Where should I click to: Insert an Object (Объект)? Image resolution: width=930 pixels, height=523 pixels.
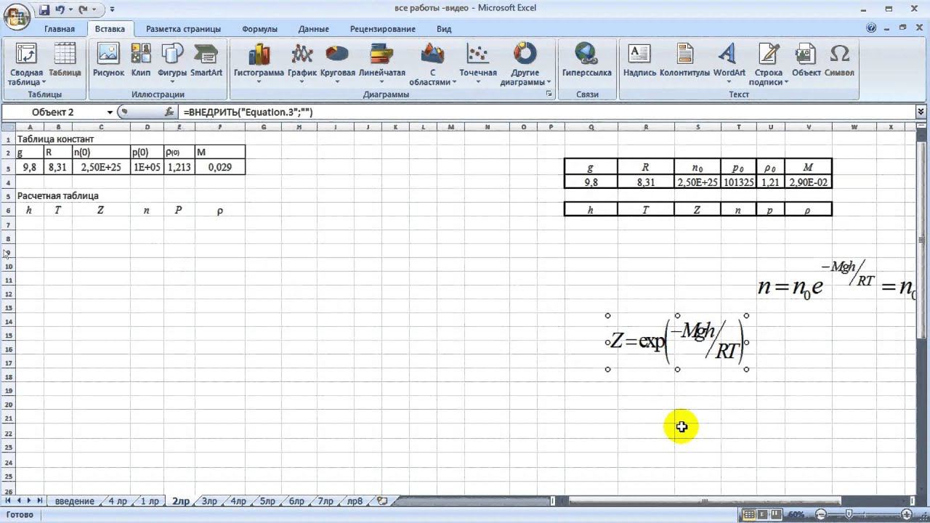806,60
